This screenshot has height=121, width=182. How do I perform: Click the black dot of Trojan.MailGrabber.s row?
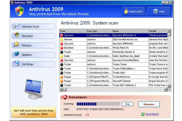click(62, 69)
